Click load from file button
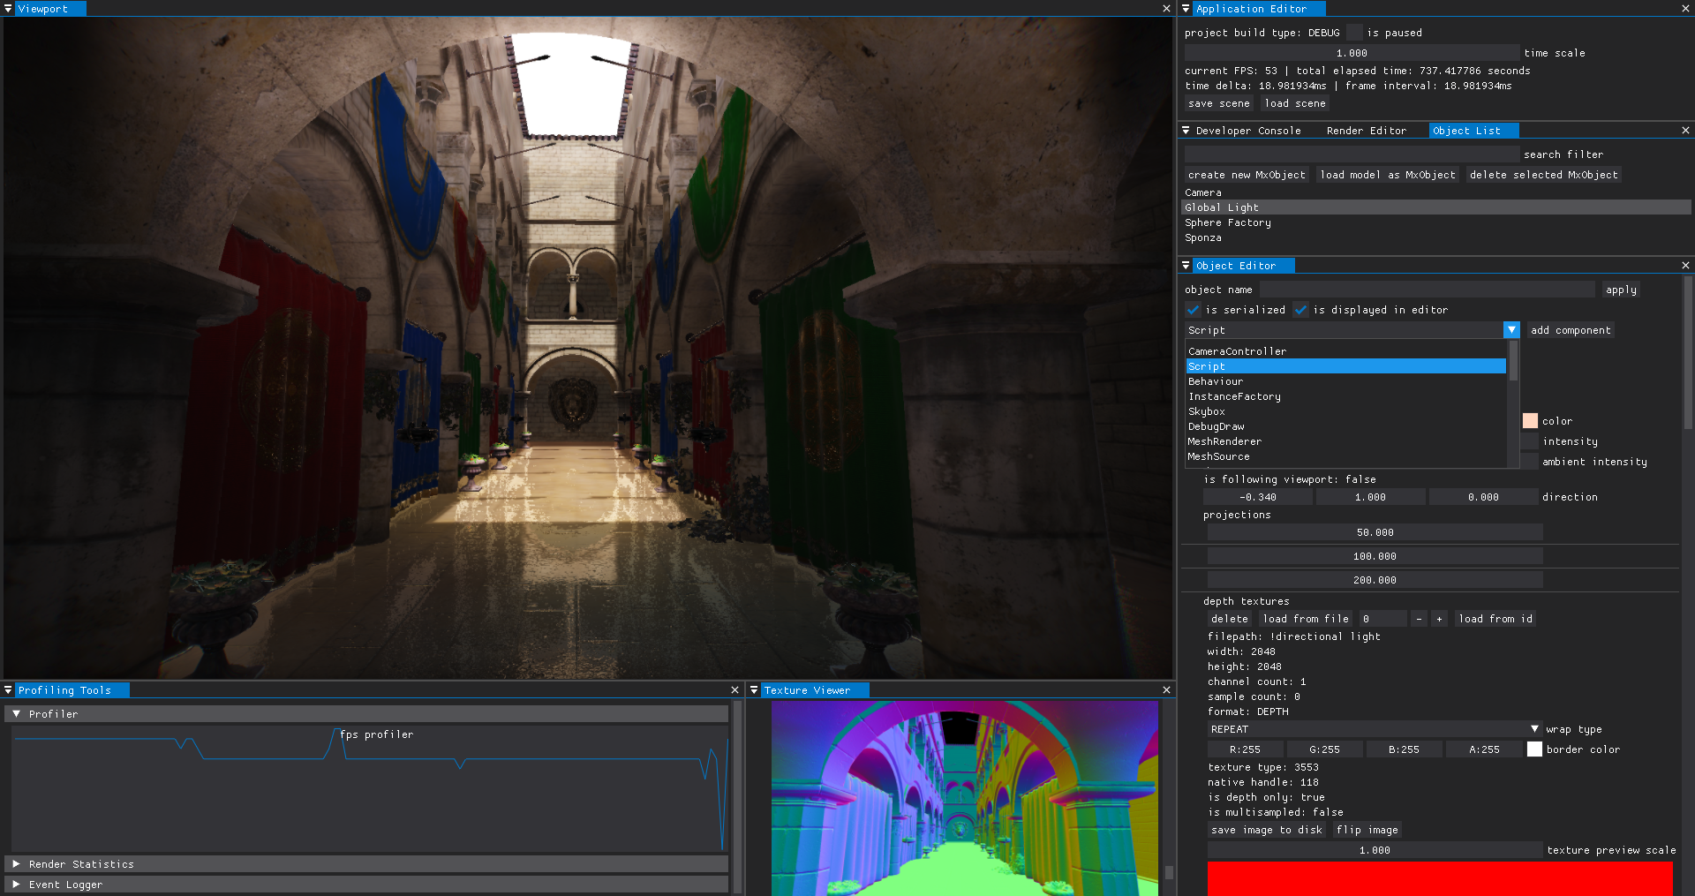This screenshot has height=896, width=1695. [1306, 619]
